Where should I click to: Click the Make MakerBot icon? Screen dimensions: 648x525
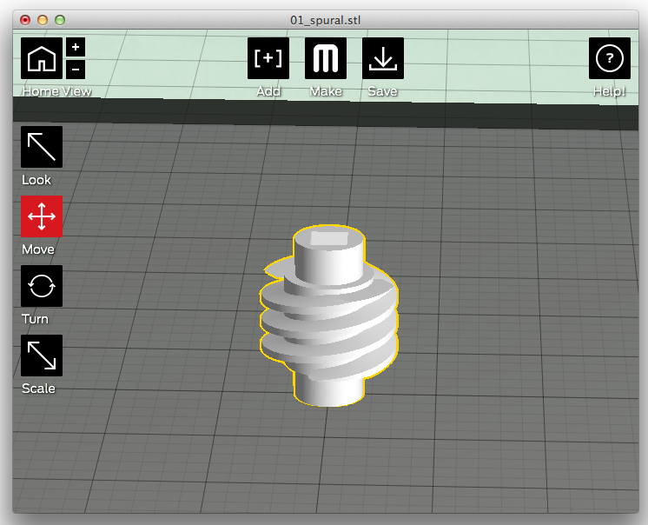coord(326,58)
